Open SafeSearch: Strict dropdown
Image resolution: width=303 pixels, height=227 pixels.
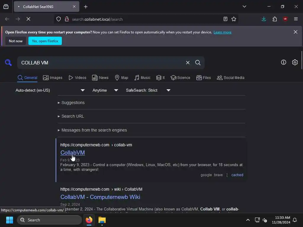pyautogui.click(x=148, y=90)
